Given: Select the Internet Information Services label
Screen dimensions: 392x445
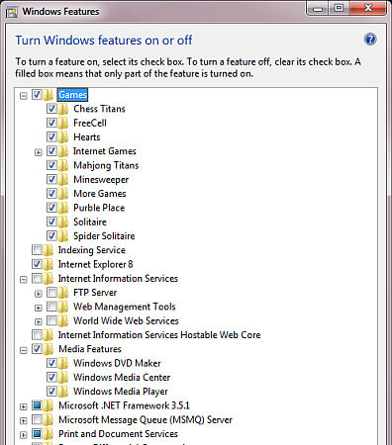Looking at the screenshot, I should point(118,279).
